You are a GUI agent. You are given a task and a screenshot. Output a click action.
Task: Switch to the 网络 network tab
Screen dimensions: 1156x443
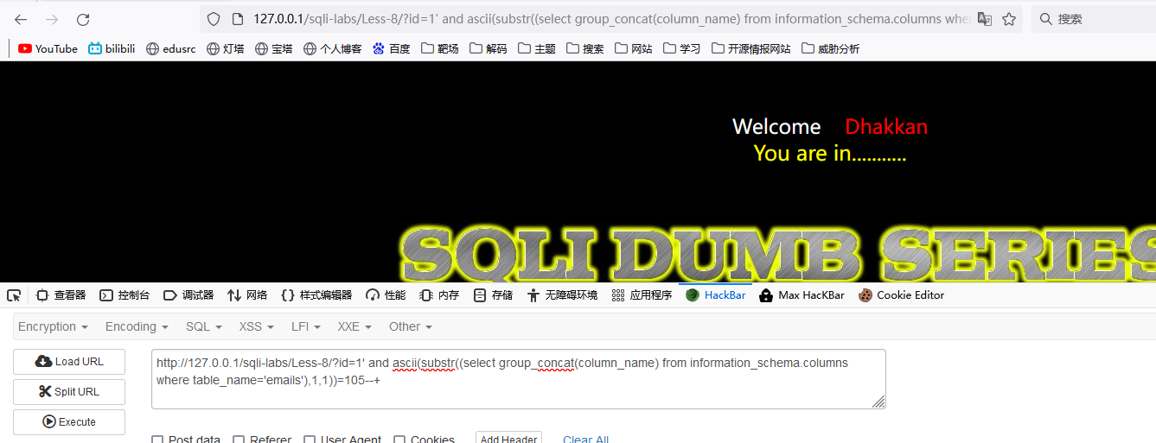pyautogui.click(x=247, y=295)
